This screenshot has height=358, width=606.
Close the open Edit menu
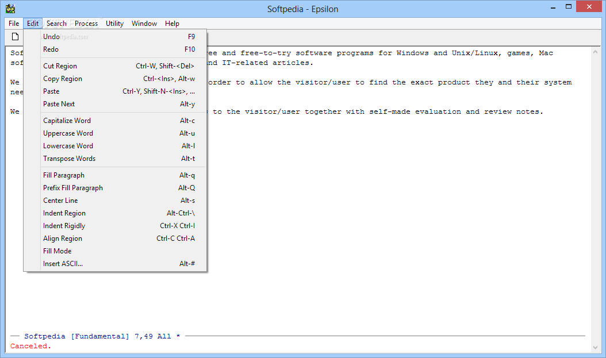33,24
